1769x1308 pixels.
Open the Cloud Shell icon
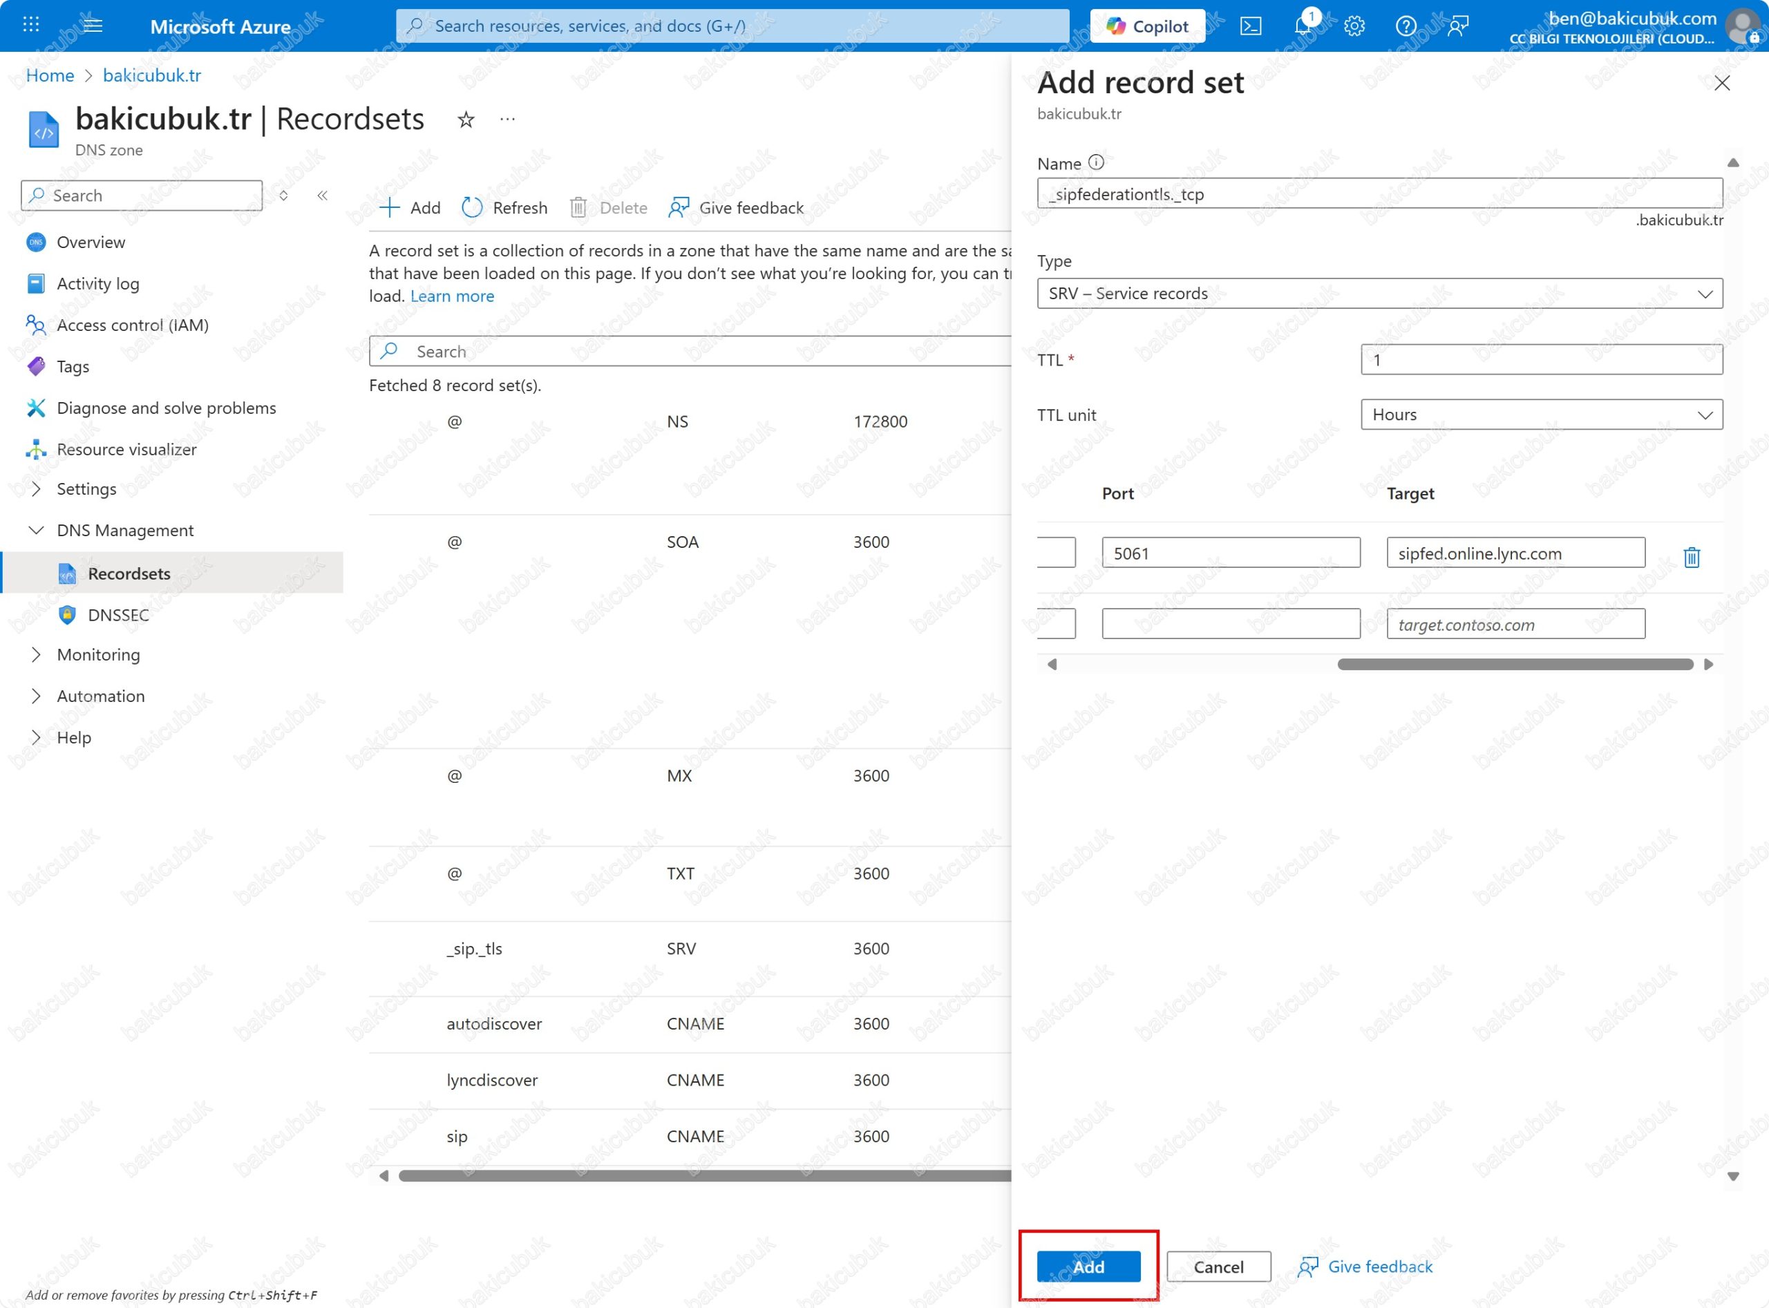coord(1250,26)
